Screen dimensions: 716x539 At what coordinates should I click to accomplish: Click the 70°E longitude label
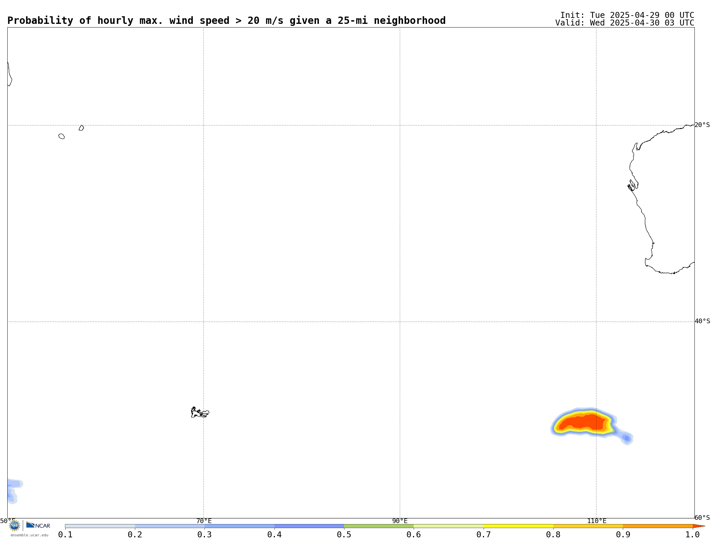coord(204,521)
